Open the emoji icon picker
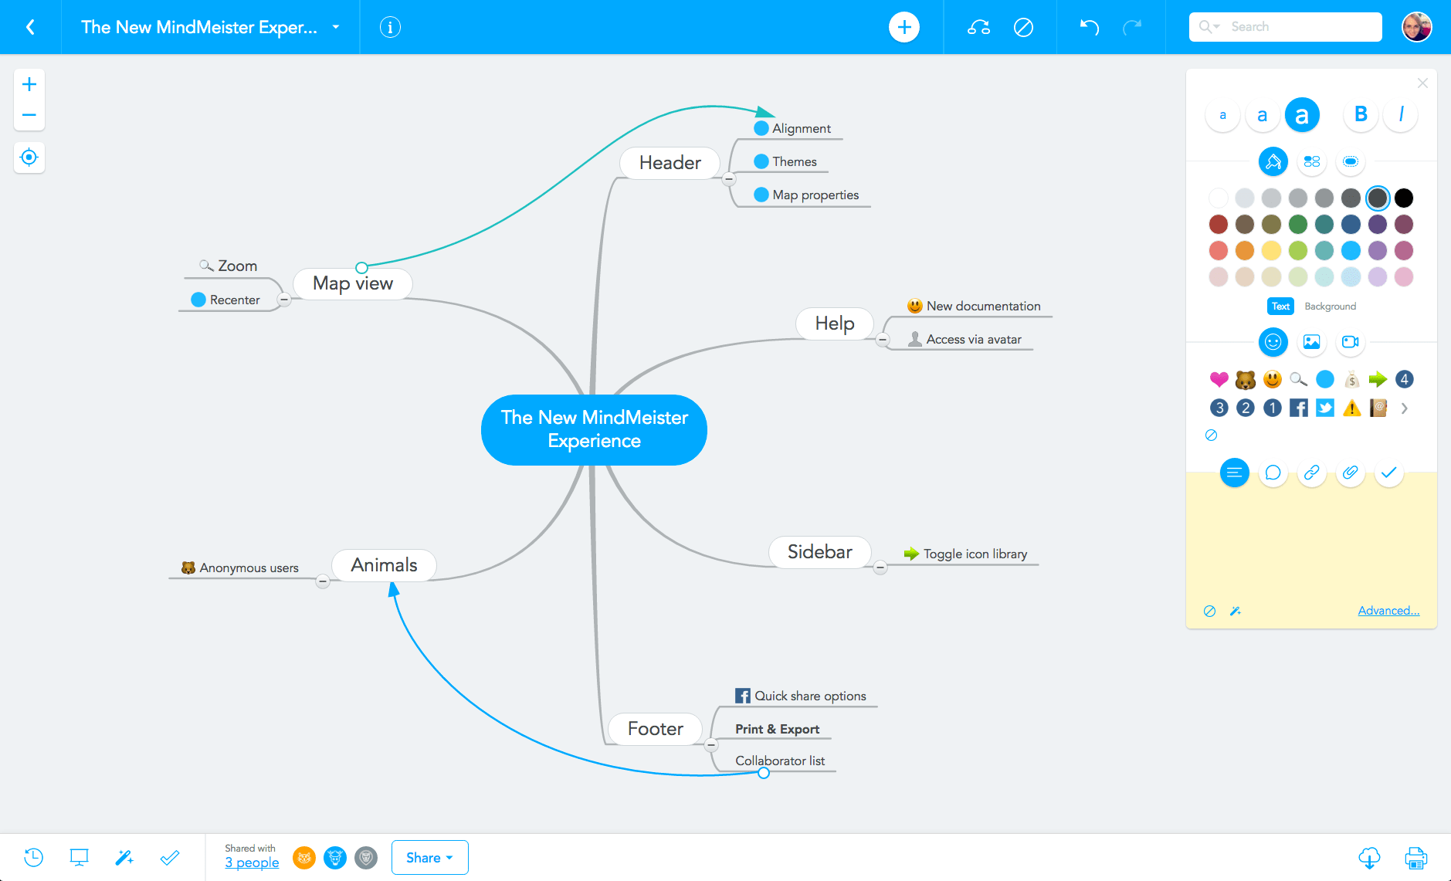The width and height of the screenshot is (1451, 881). [1273, 342]
